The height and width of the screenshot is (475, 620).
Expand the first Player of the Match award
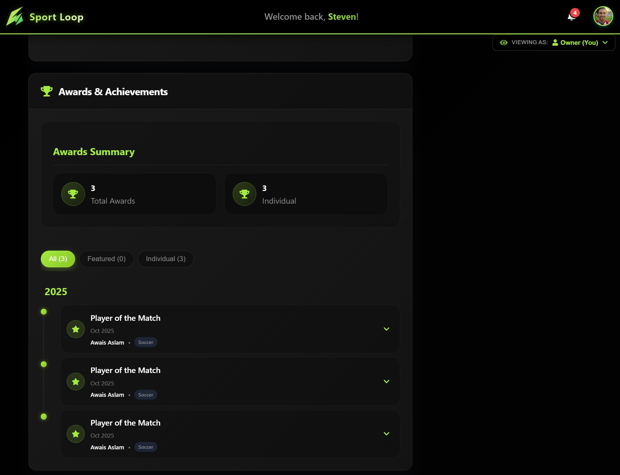point(386,329)
